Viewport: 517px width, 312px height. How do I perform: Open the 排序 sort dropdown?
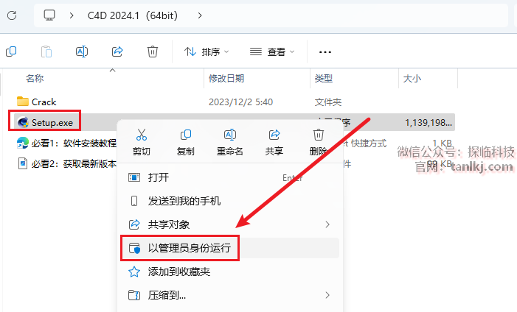(207, 52)
